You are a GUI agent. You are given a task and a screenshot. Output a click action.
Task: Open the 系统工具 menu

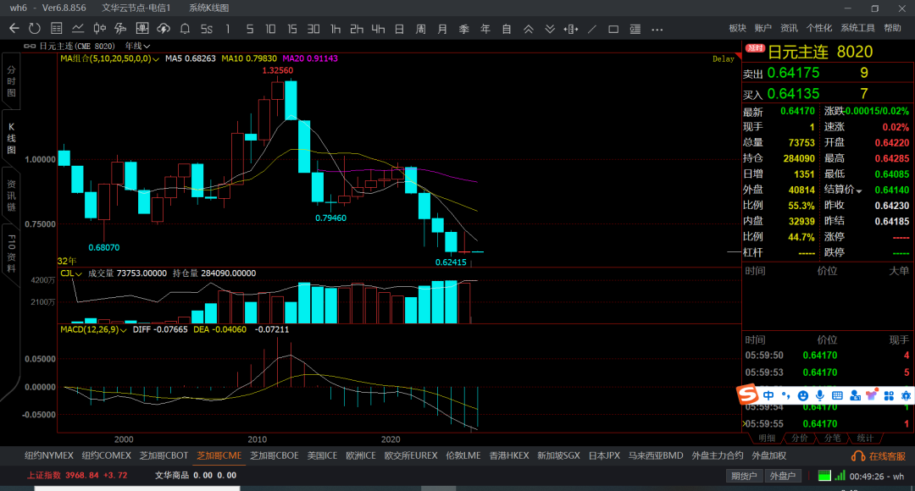(x=857, y=28)
